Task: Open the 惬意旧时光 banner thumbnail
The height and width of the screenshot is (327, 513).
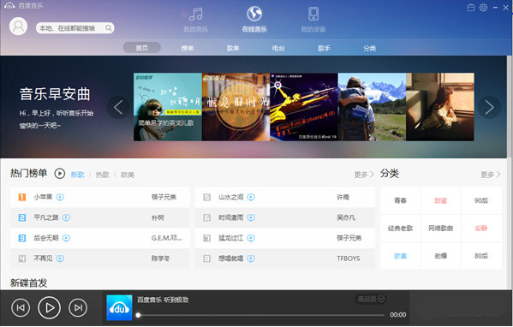Action: 236,107
